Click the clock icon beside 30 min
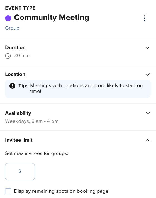 (x=8, y=56)
